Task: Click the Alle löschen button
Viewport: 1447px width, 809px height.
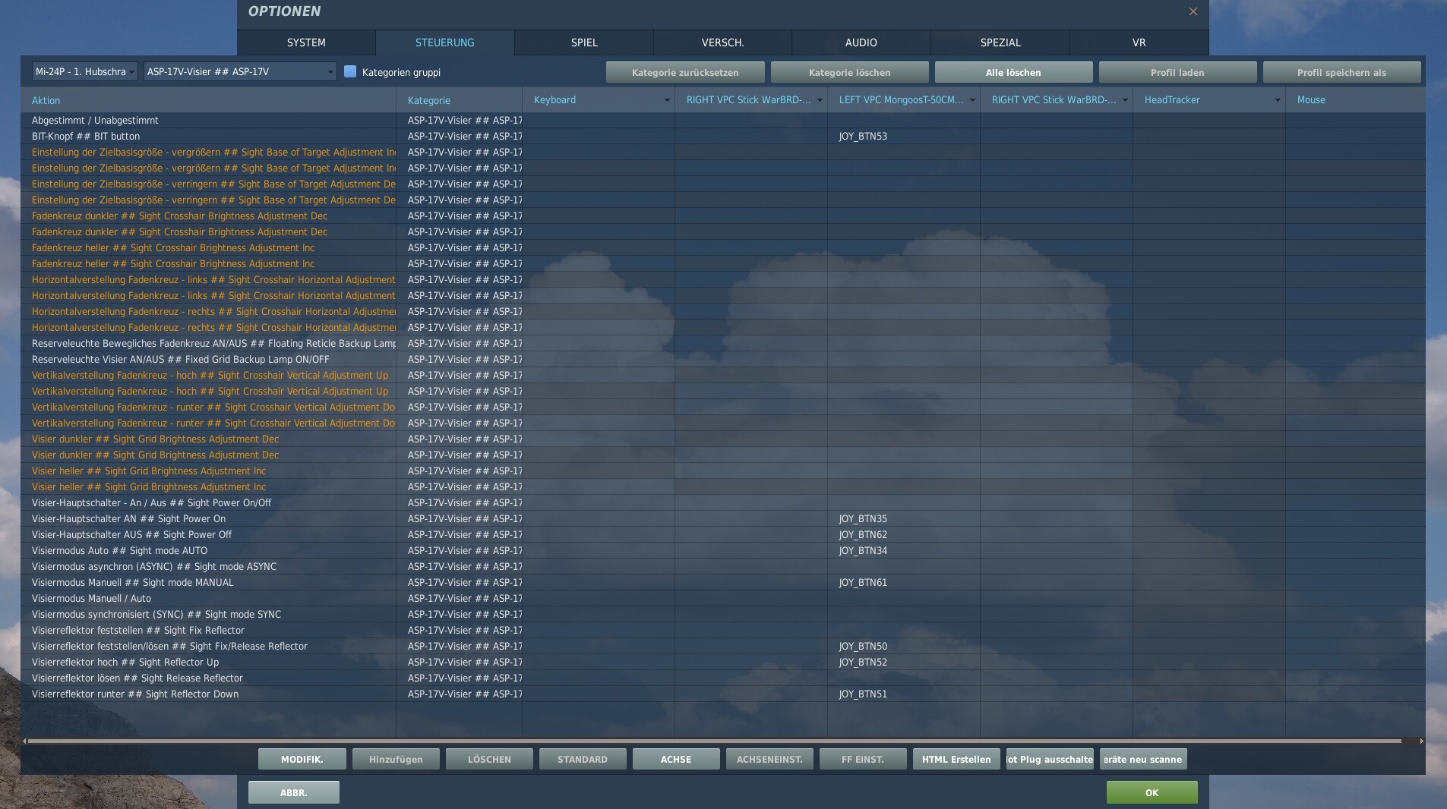Action: tap(1014, 72)
